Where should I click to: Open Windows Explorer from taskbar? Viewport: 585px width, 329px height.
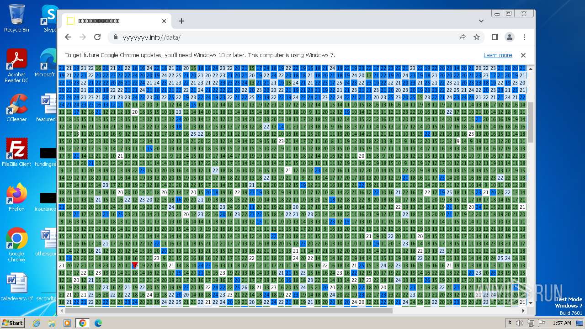coord(52,323)
